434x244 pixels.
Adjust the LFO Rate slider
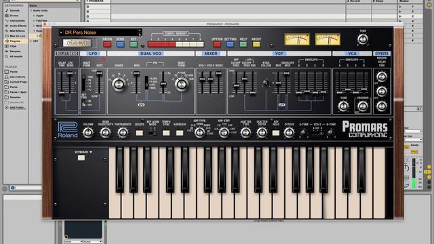tap(99, 74)
